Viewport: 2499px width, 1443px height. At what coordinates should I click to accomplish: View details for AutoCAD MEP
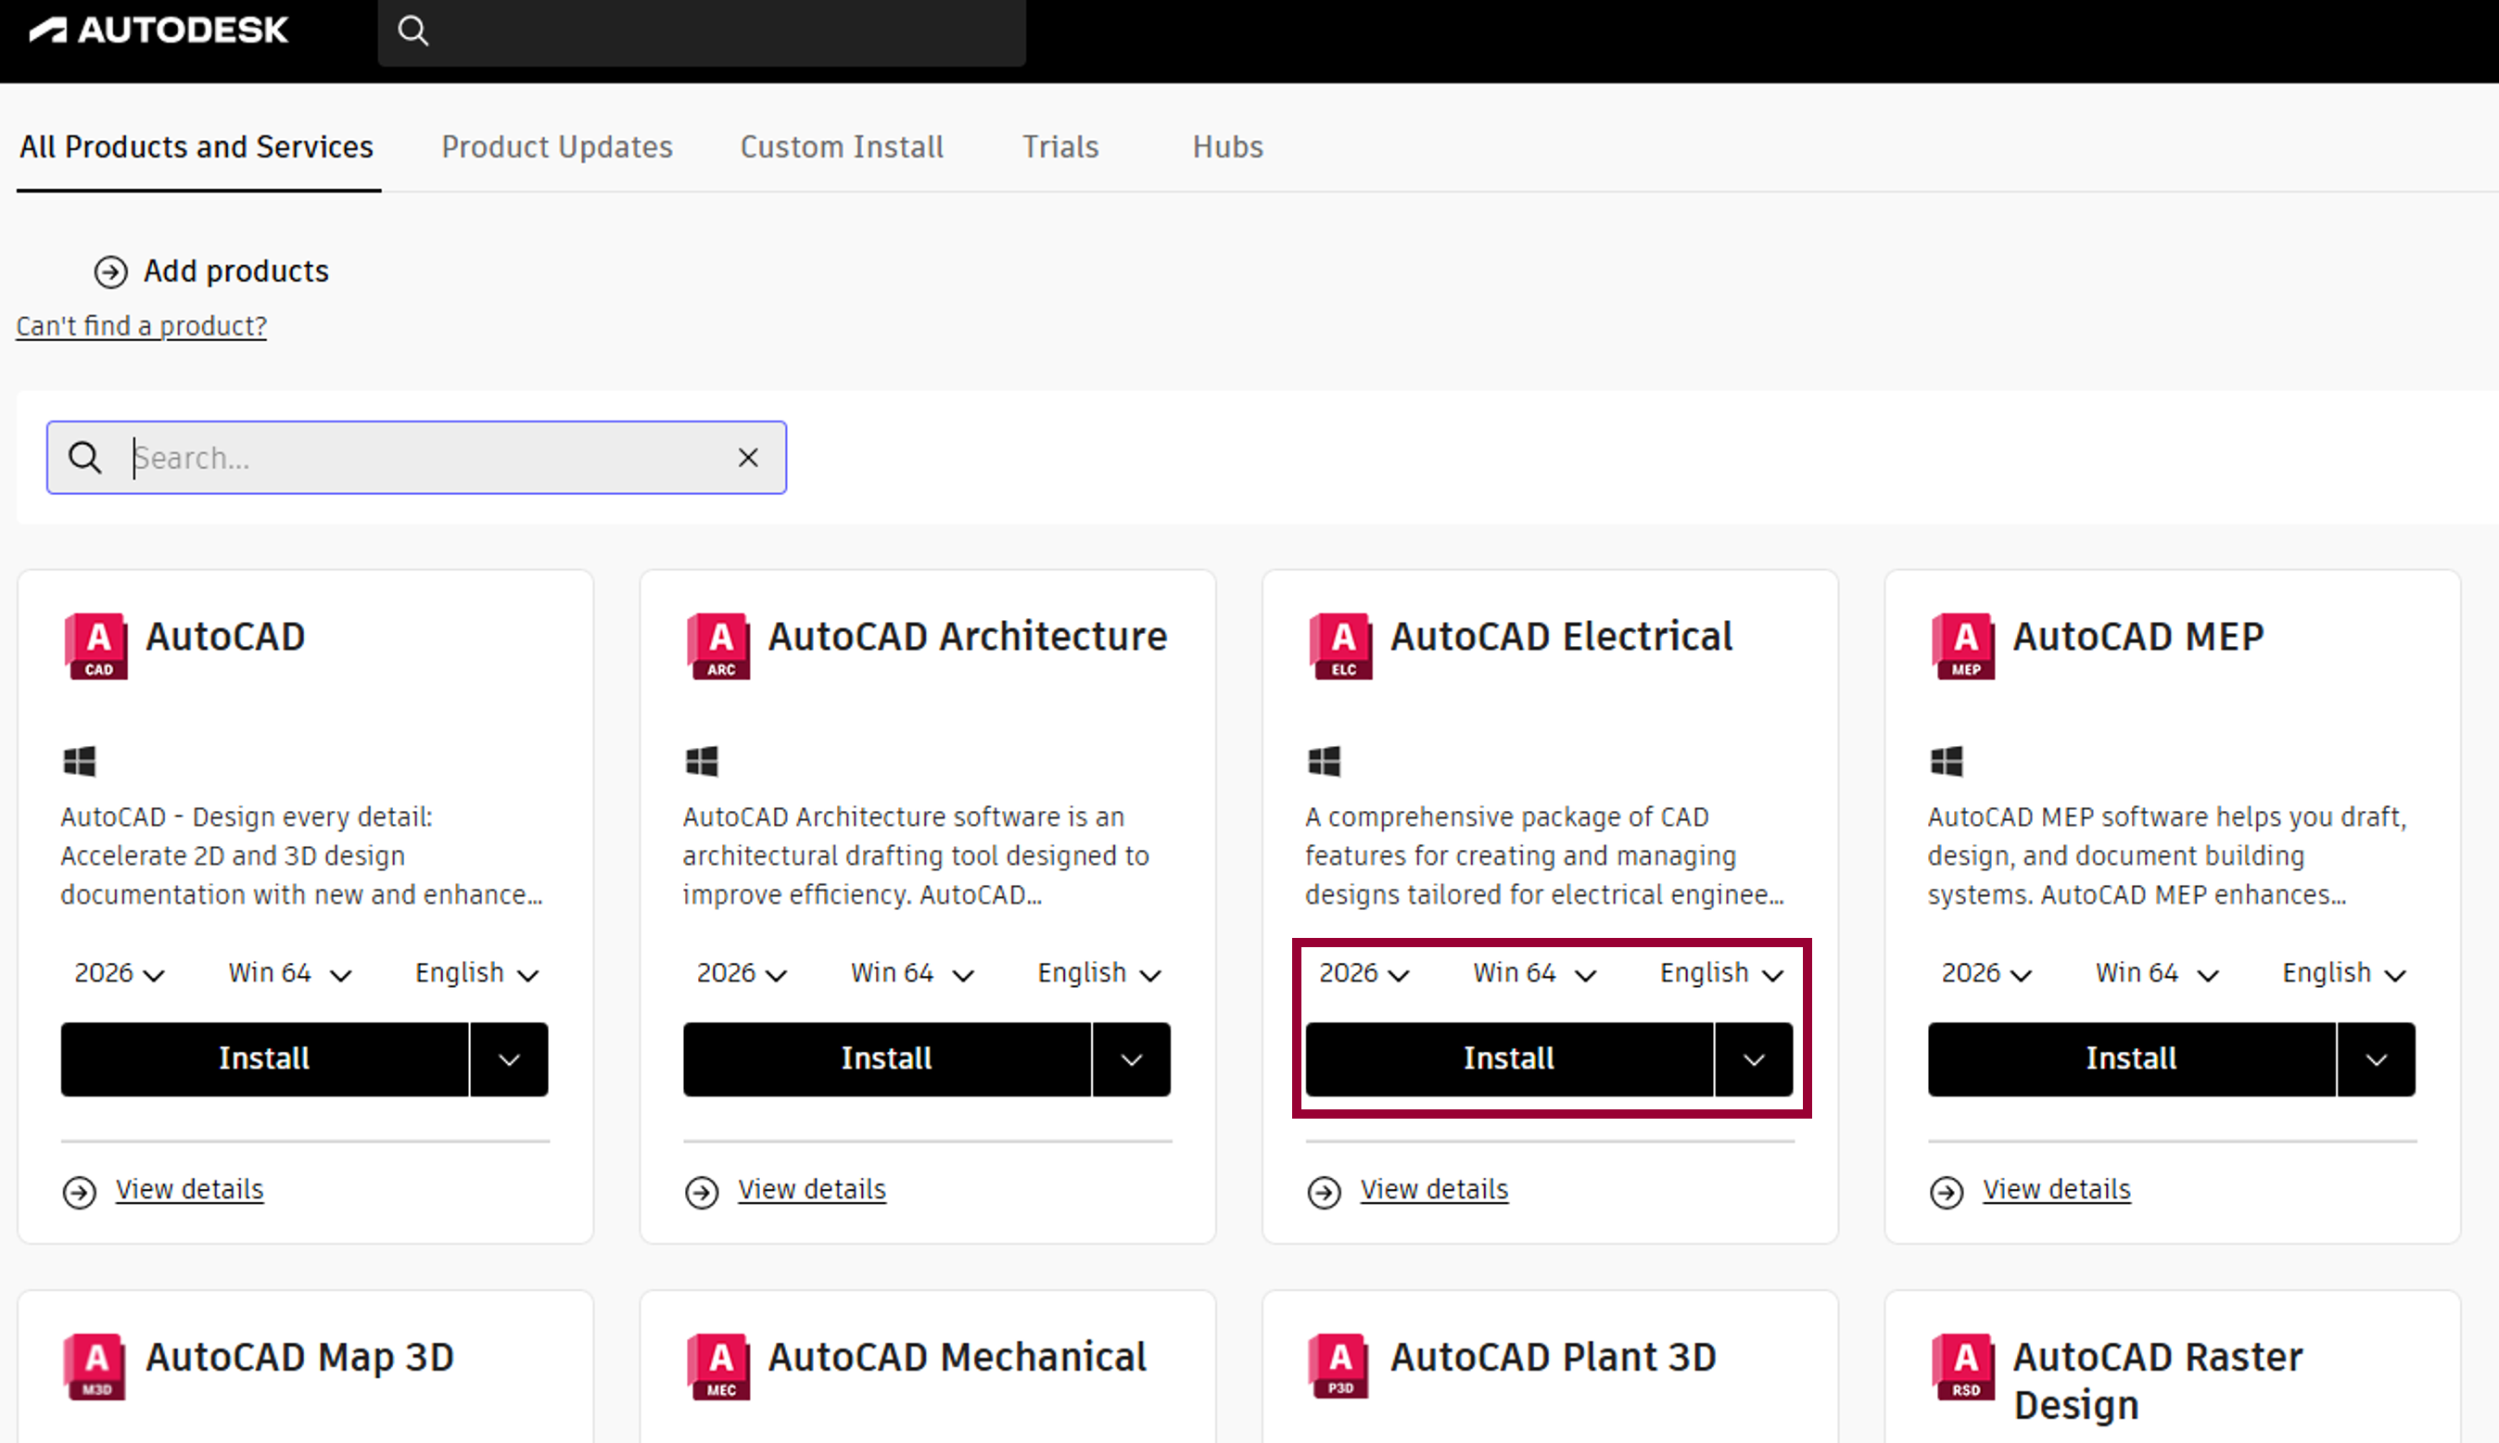click(x=2057, y=1189)
